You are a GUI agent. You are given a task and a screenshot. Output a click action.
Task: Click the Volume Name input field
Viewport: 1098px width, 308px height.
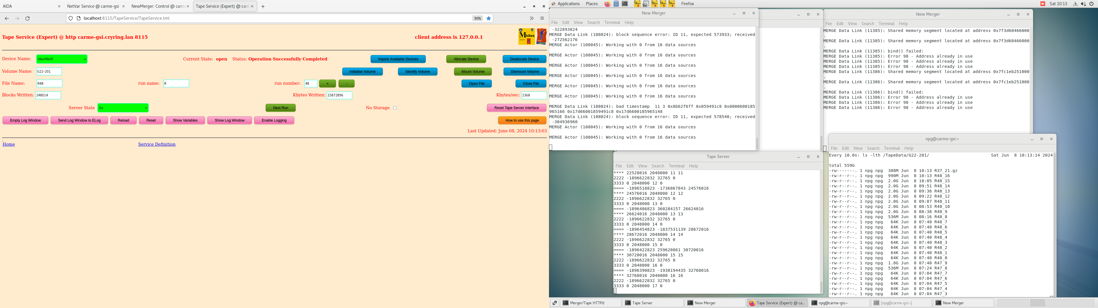coord(49,72)
